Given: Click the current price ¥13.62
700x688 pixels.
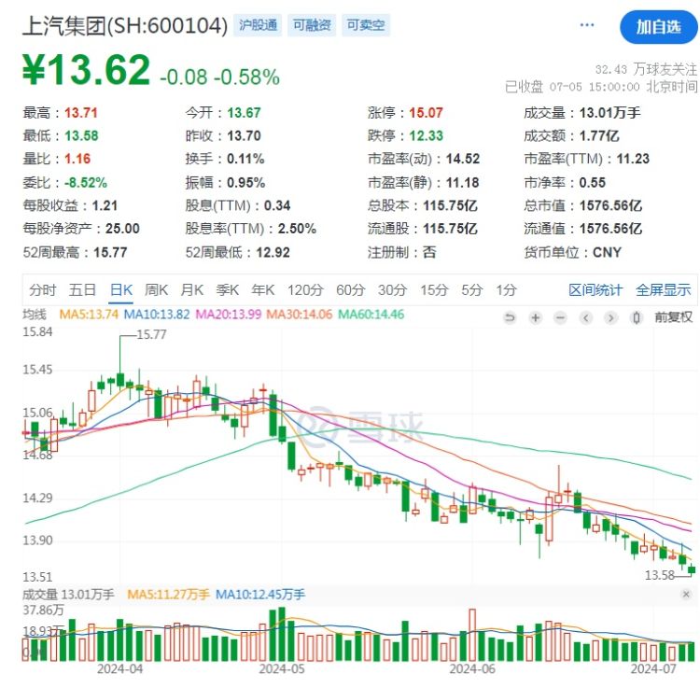Looking at the screenshot, I should click(x=86, y=70).
